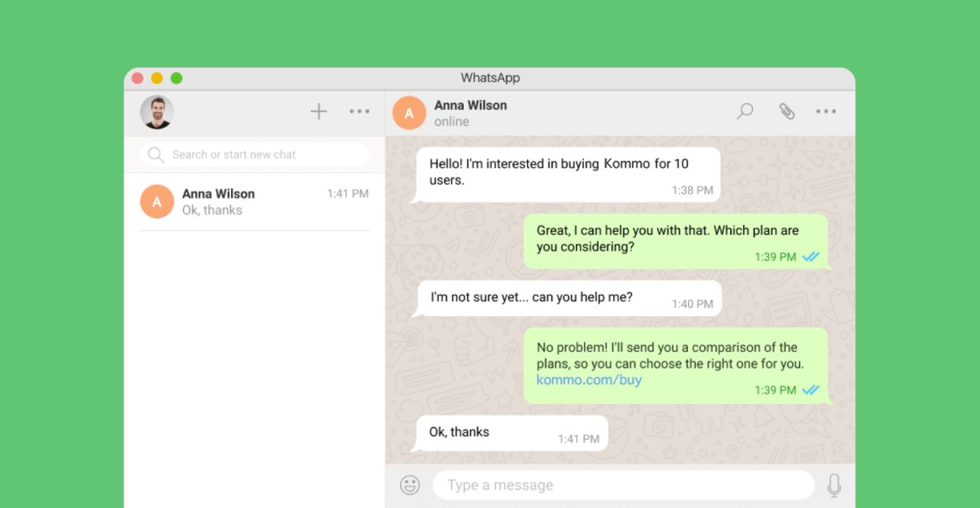Search messages in this conversation
The image size is (980, 508).
pos(744,111)
